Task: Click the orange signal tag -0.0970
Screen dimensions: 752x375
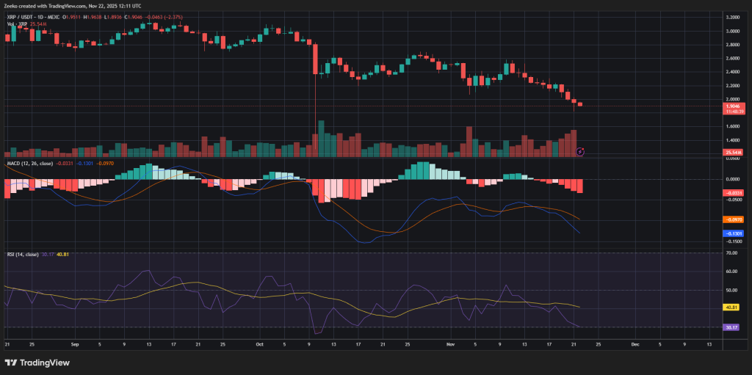Action: pos(734,219)
